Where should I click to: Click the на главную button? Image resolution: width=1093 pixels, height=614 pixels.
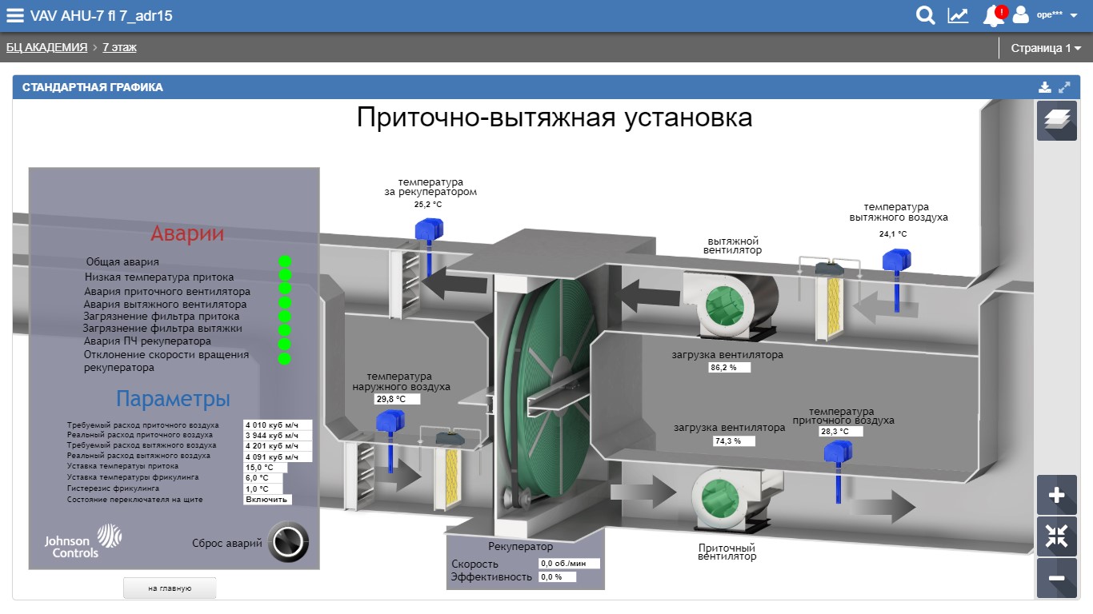170,588
